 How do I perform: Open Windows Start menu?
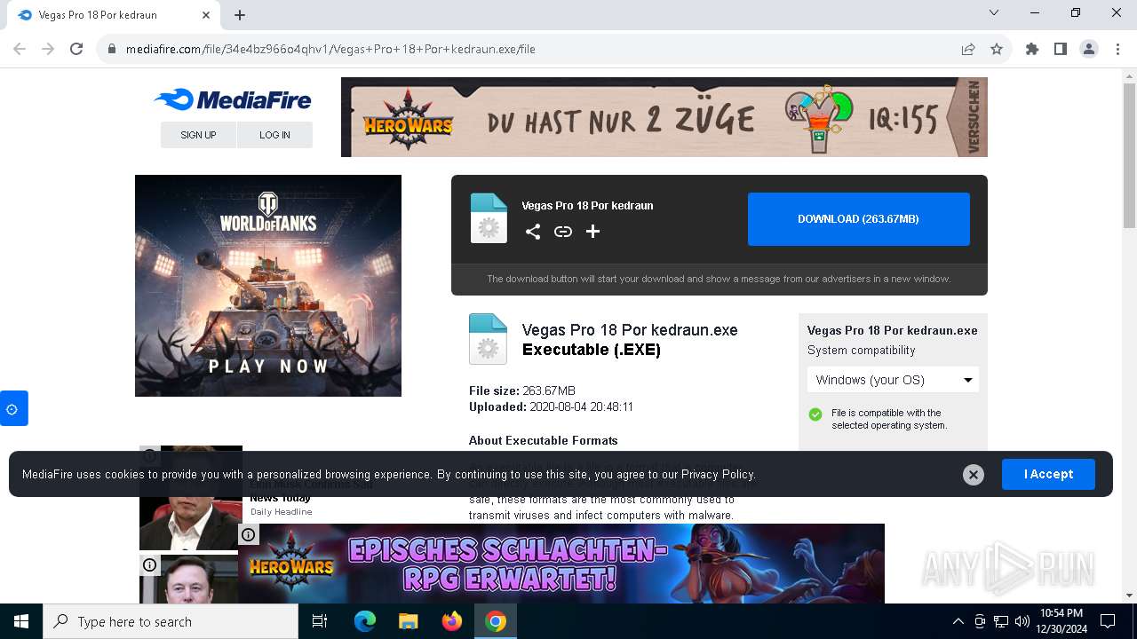coord(21,621)
